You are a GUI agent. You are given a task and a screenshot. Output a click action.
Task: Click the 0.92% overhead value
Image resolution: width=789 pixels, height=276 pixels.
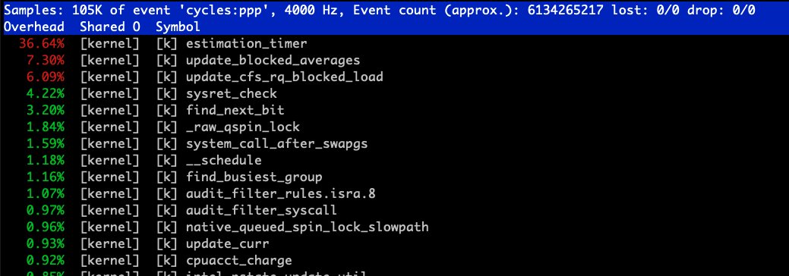(x=46, y=260)
